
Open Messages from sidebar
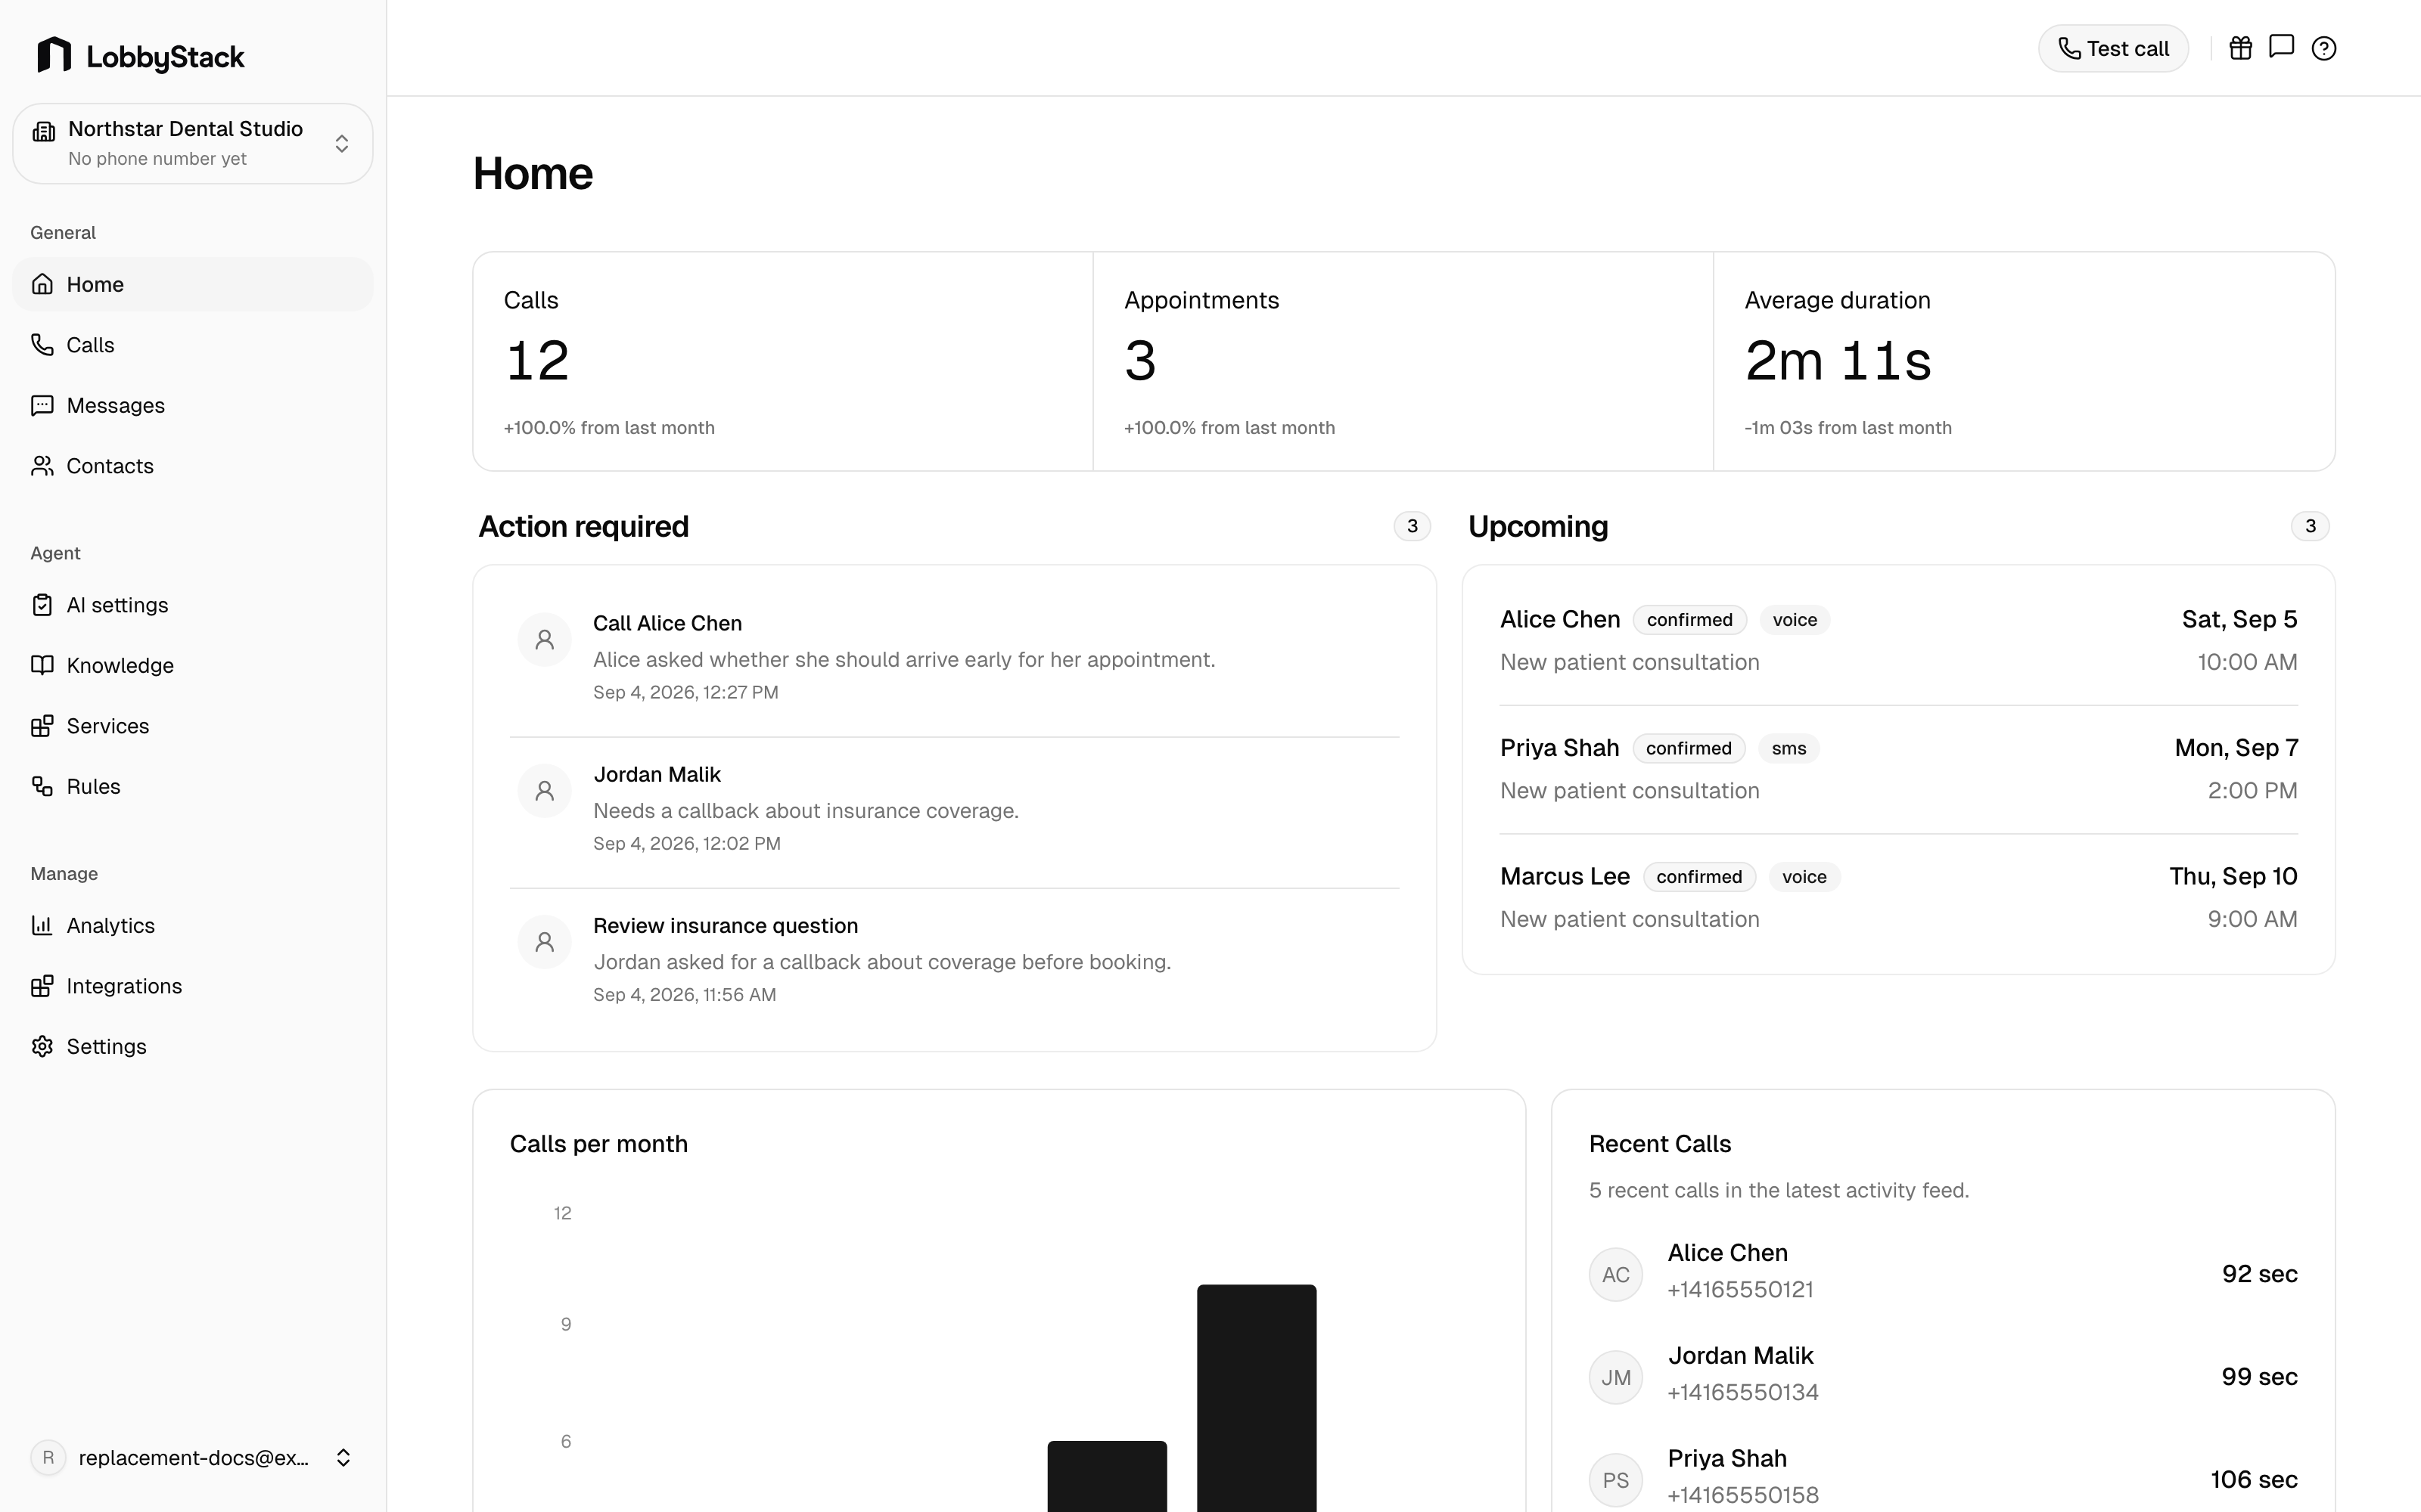click(x=192, y=405)
